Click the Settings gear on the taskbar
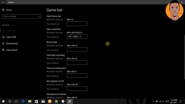Screen dimensions: 185x104 pyautogui.click(x=70, y=101)
